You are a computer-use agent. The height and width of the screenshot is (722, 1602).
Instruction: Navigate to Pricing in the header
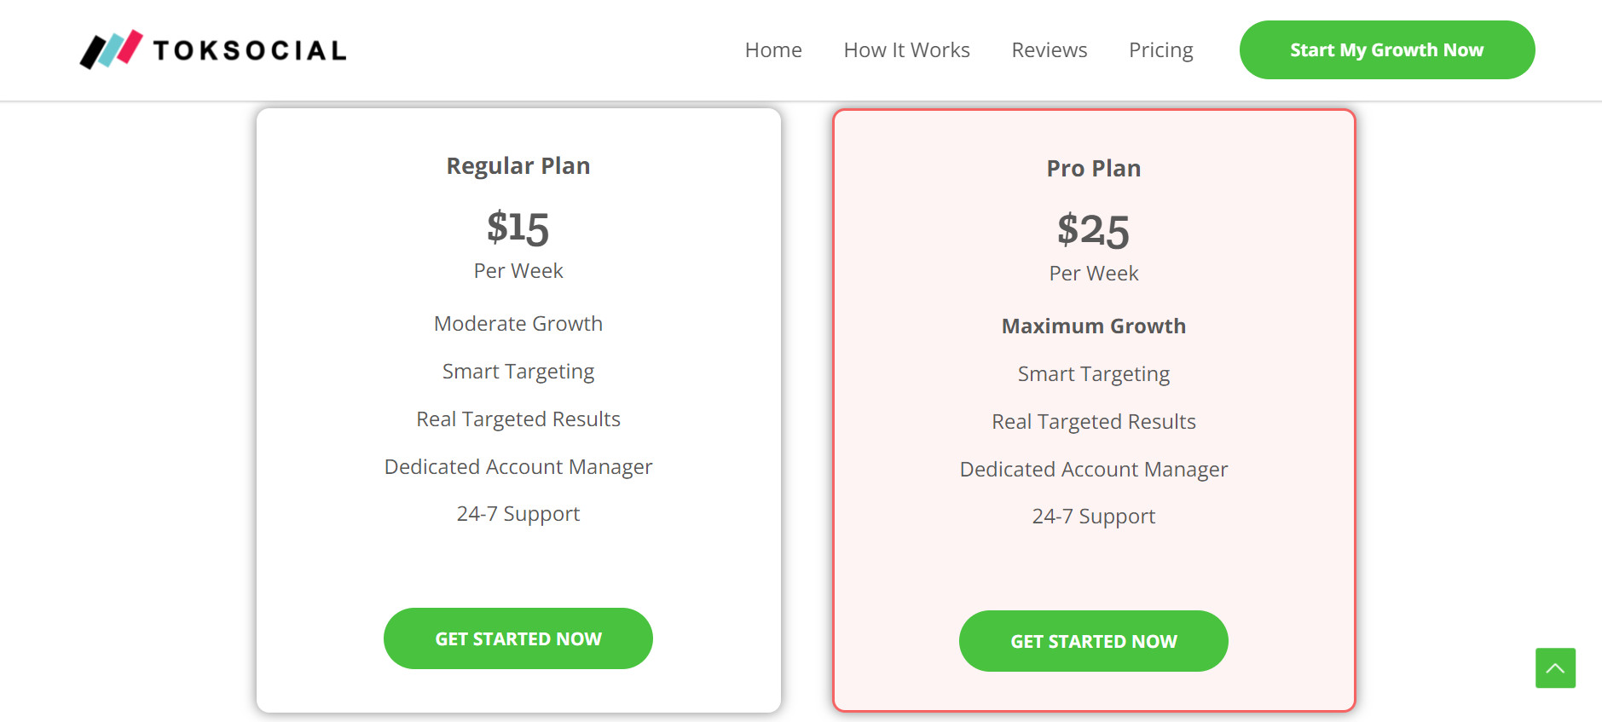tap(1160, 50)
